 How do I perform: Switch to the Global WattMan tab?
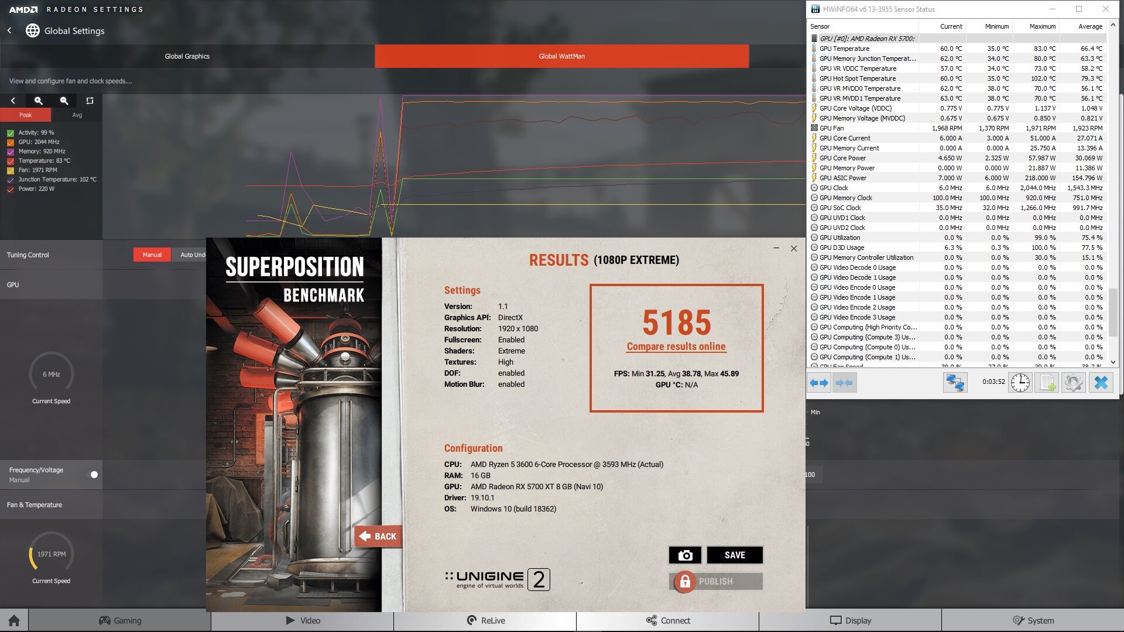[562, 56]
